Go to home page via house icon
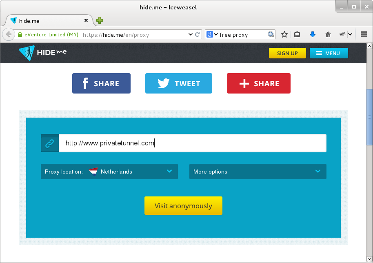Image resolution: width=373 pixels, height=263 pixels. point(328,35)
